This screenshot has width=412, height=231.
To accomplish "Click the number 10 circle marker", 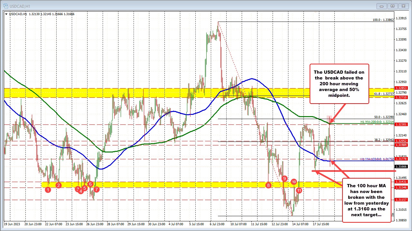I will point(294,182).
